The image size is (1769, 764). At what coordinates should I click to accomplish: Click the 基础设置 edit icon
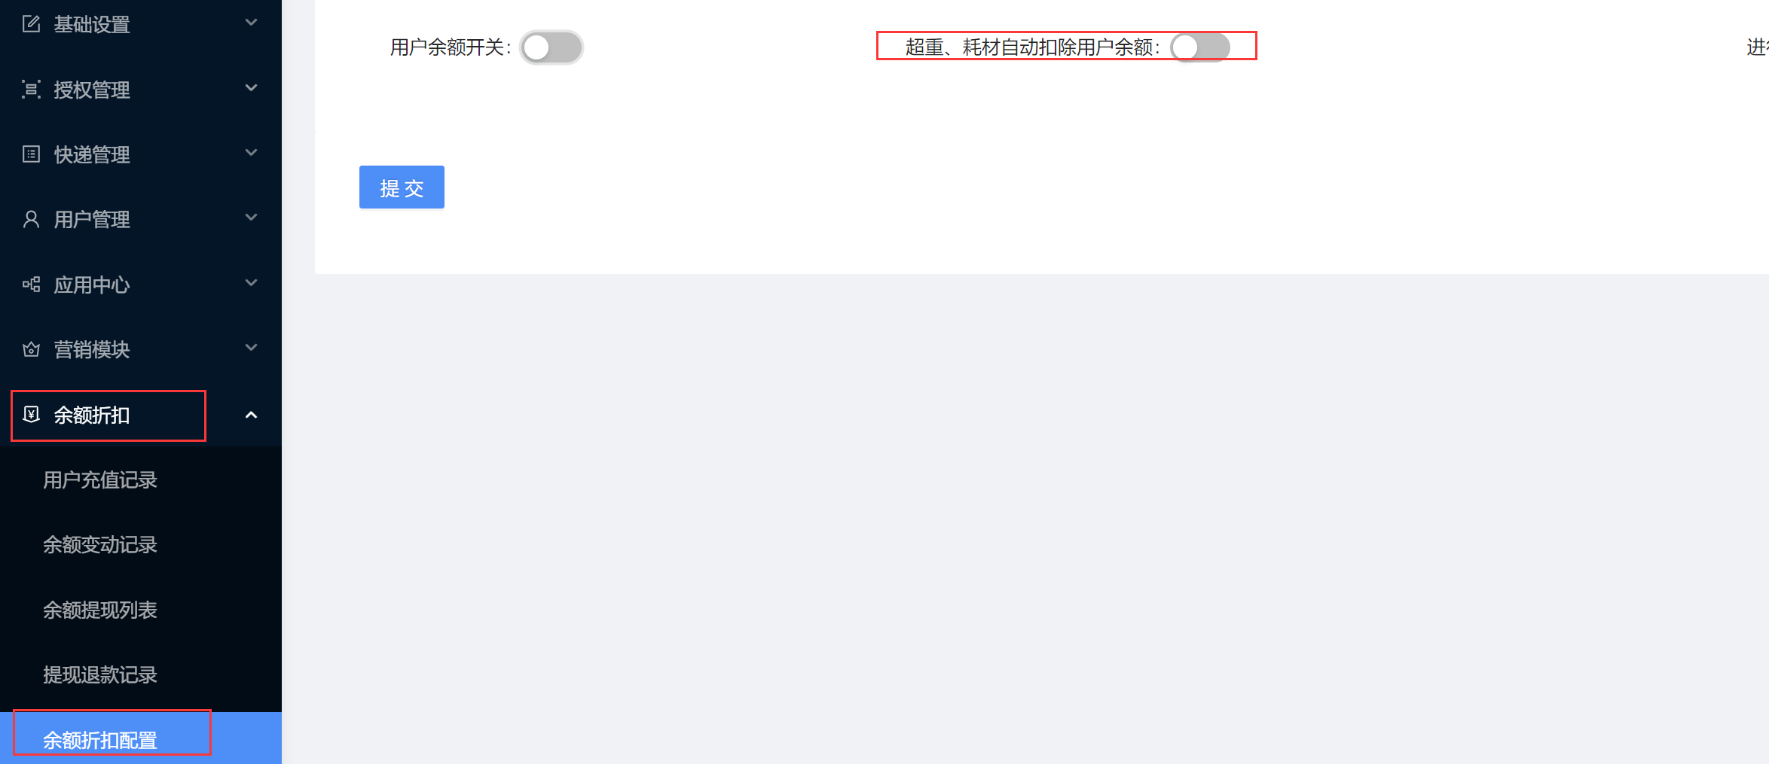pyautogui.click(x=31, y=24)
